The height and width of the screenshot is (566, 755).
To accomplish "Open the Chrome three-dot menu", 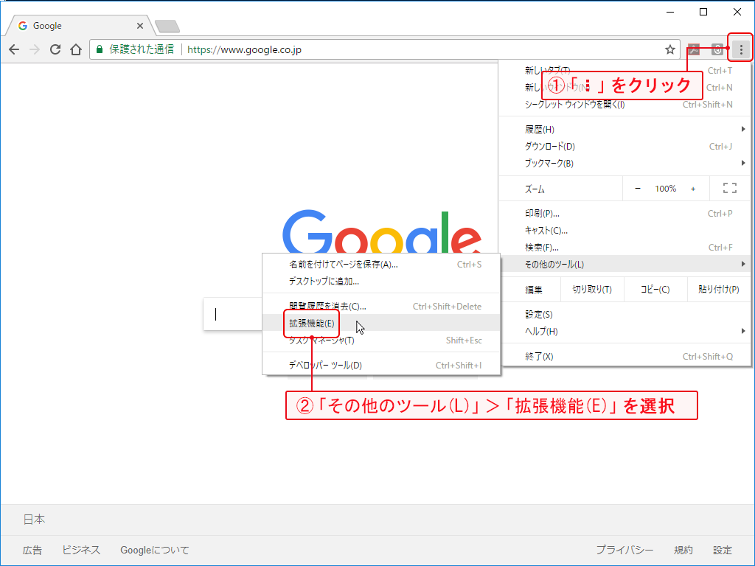I will click(740, 49).
